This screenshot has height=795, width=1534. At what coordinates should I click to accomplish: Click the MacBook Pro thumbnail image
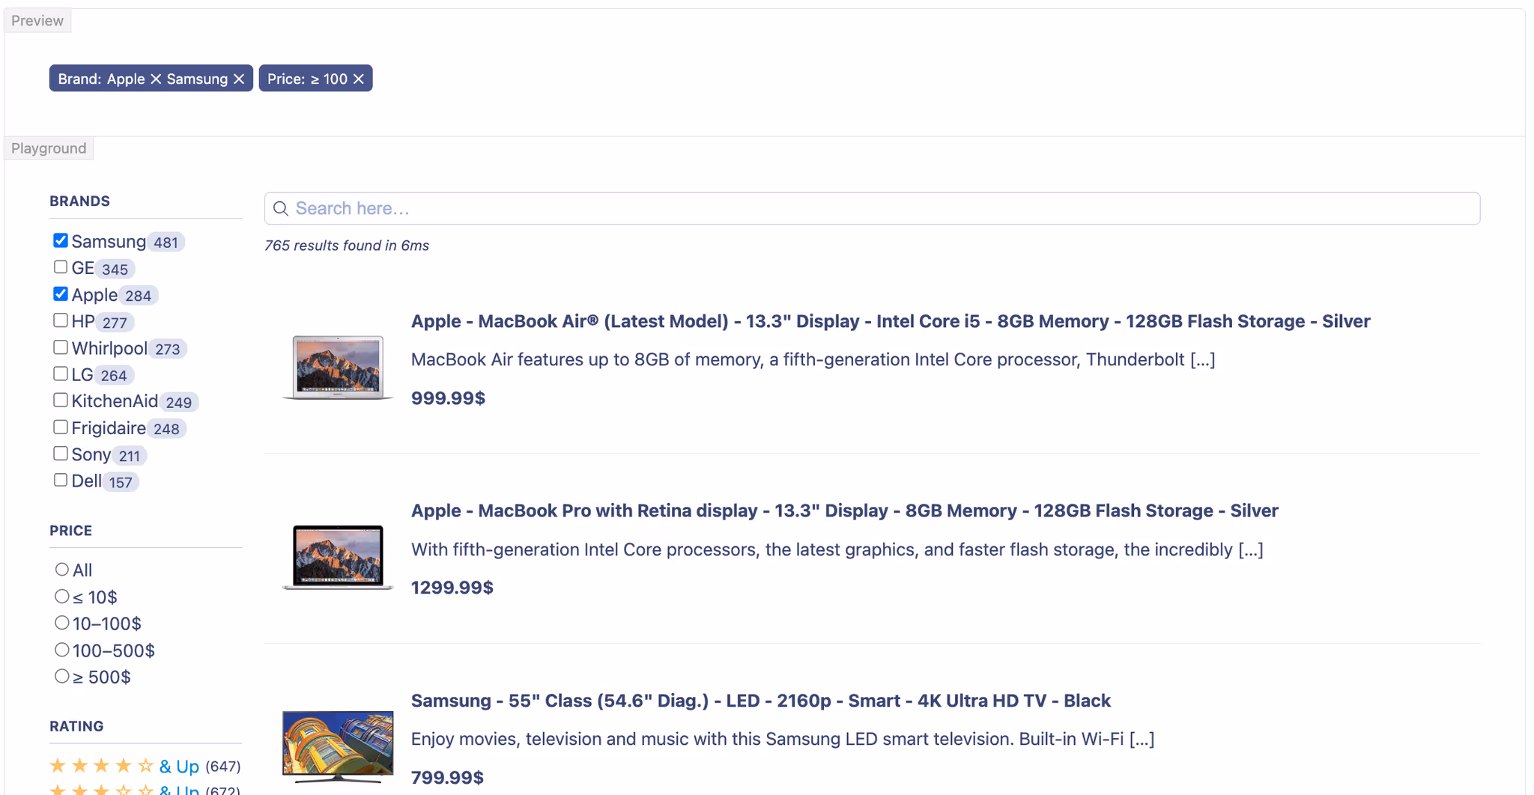coord(338,557)
